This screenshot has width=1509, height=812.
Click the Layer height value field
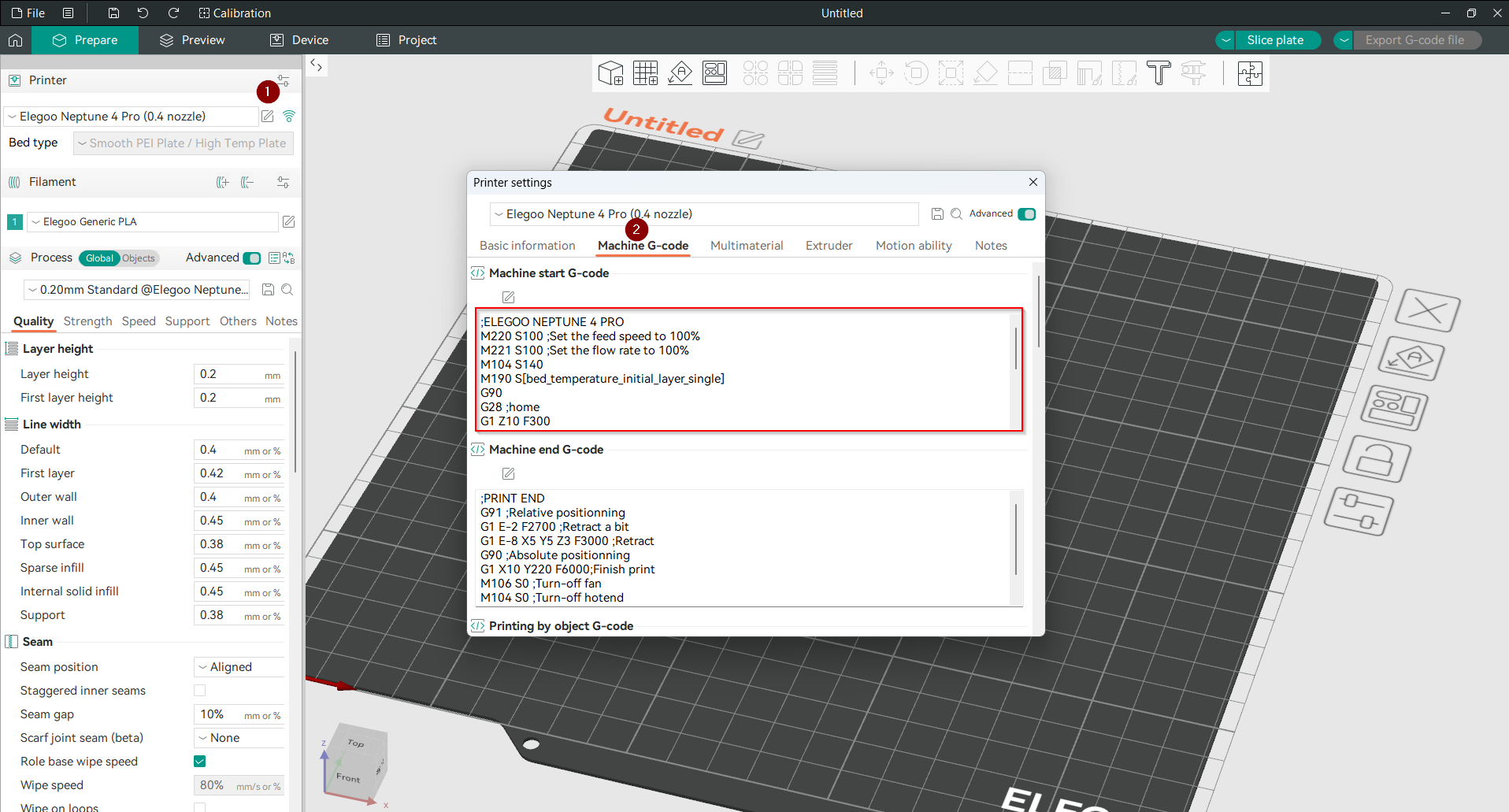(239, 374)
